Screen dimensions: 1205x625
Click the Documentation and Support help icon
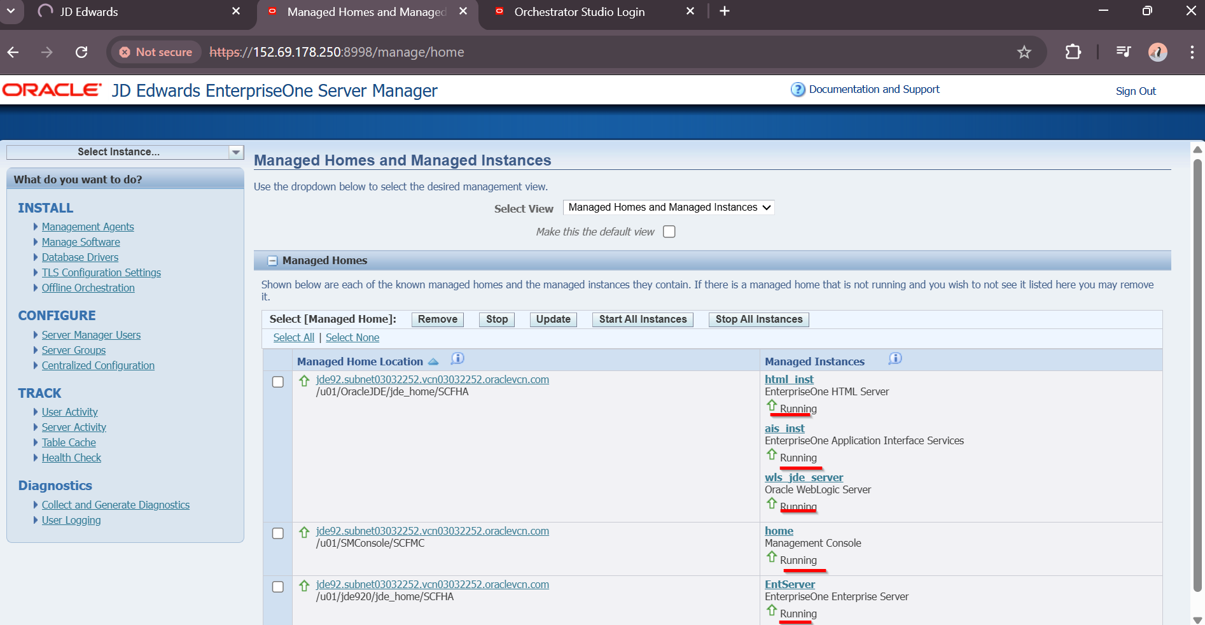pos(797,90)
